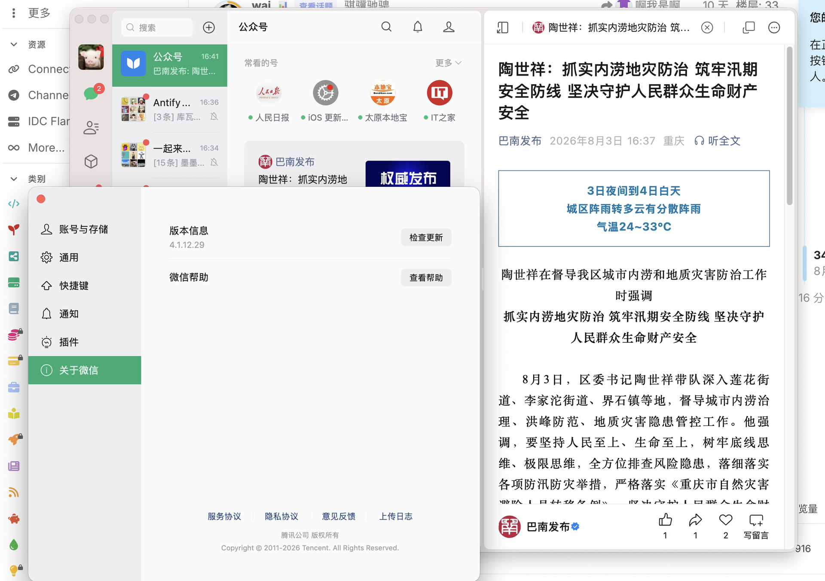Screen dimensions: 825x581
Task: Open the cube mini-programs icon in sidebar
Action: coord(91,161)
